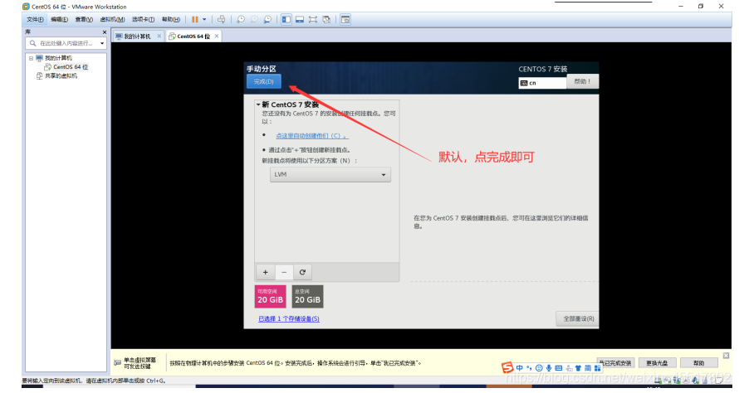Screen dimensions: 739x393
Task: Enter full screen mode from the toolbar icon
Action: tap(312, 19)
